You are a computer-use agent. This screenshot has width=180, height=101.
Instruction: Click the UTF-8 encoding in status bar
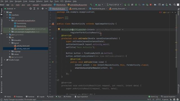pos(158,100)
